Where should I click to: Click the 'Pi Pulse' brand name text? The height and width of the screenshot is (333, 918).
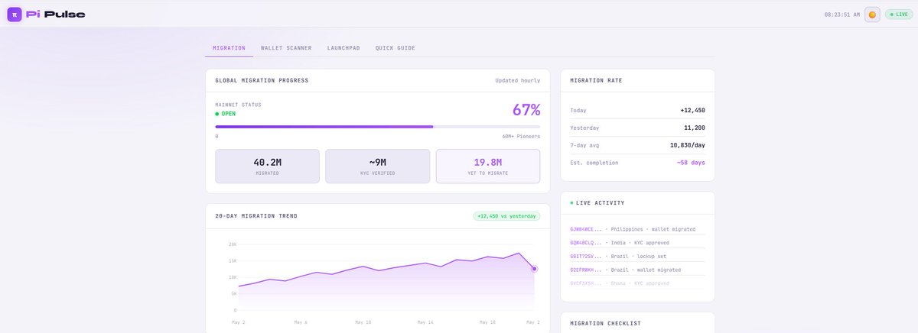(56, 14)
